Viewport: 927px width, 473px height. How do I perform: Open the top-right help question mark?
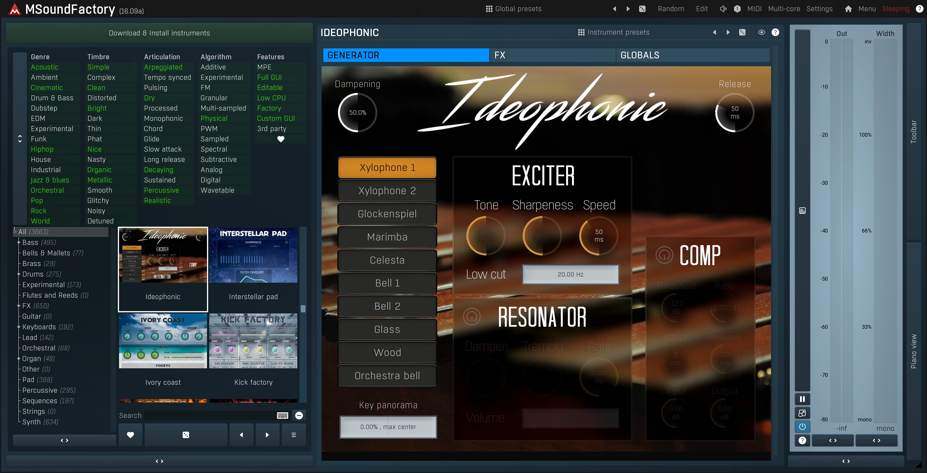(919, 9)
